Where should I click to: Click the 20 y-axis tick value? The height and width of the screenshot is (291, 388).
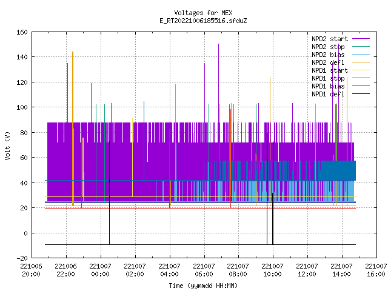[24, 208]
